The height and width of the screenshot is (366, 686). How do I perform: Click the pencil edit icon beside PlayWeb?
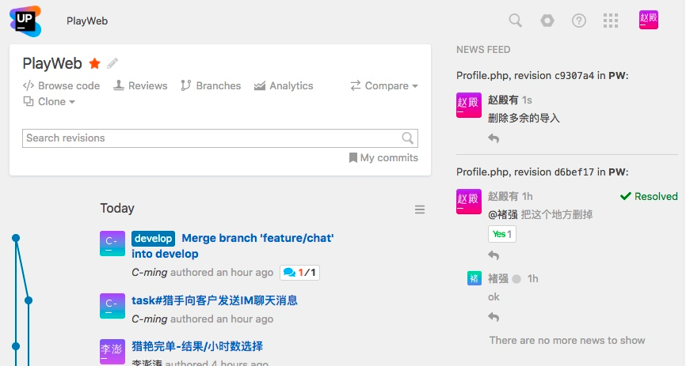112,63
